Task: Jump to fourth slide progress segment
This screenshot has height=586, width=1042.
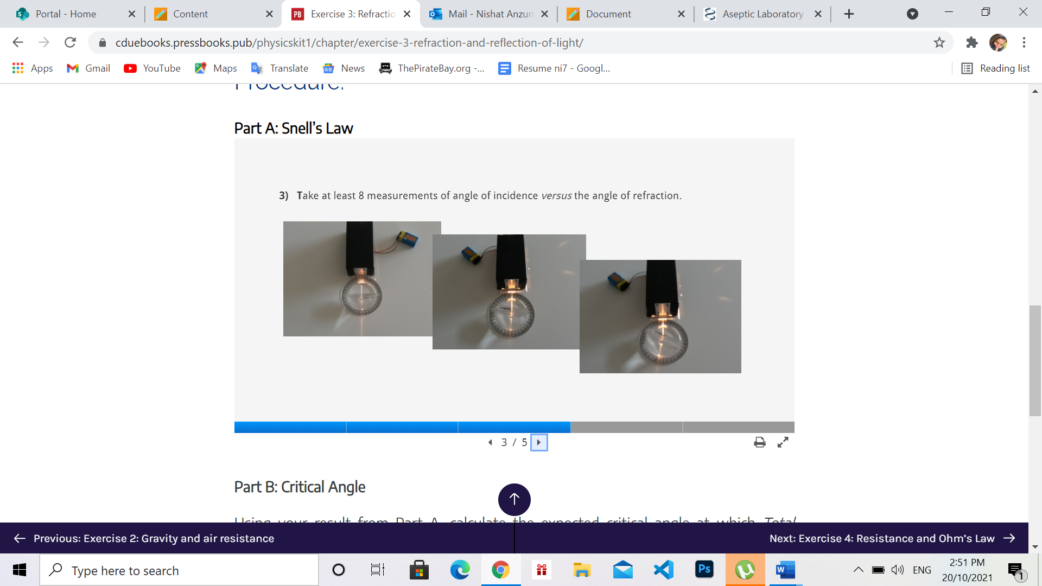Action: (626, 427)
